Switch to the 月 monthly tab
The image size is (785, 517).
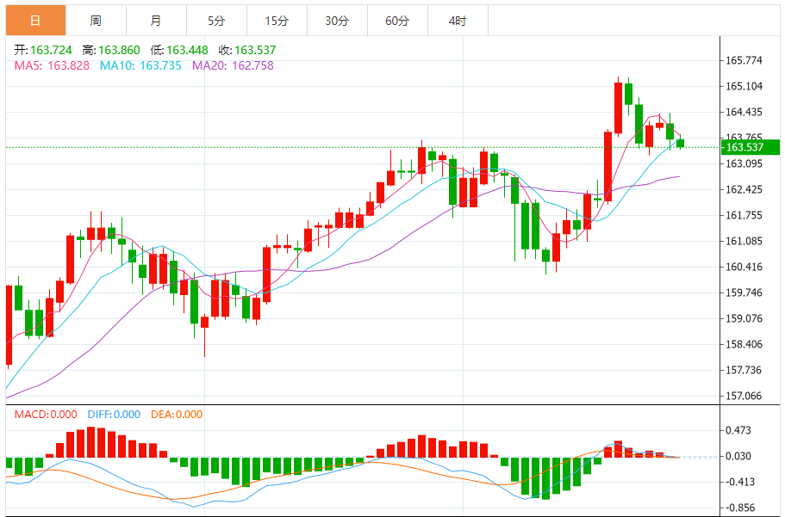[156, 21]
